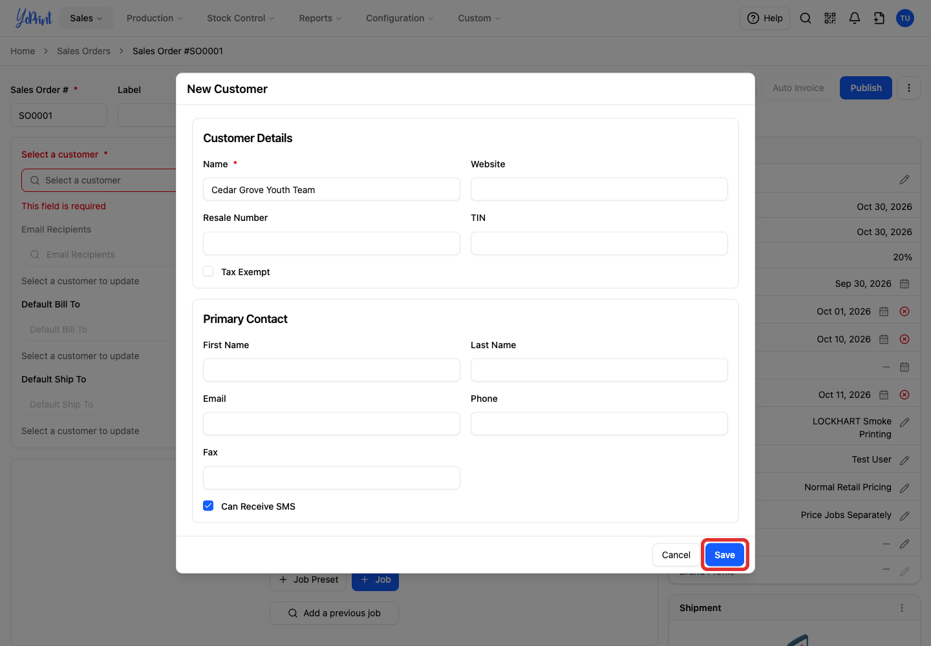This screenshot has width=931, height=646.
Task: Click the three-dot menu beside Publish
Action: click(x=909, y=88)
